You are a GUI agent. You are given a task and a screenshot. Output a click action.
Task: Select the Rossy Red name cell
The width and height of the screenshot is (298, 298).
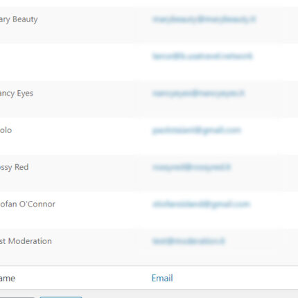pyautogui.click(x=14, y=167)
